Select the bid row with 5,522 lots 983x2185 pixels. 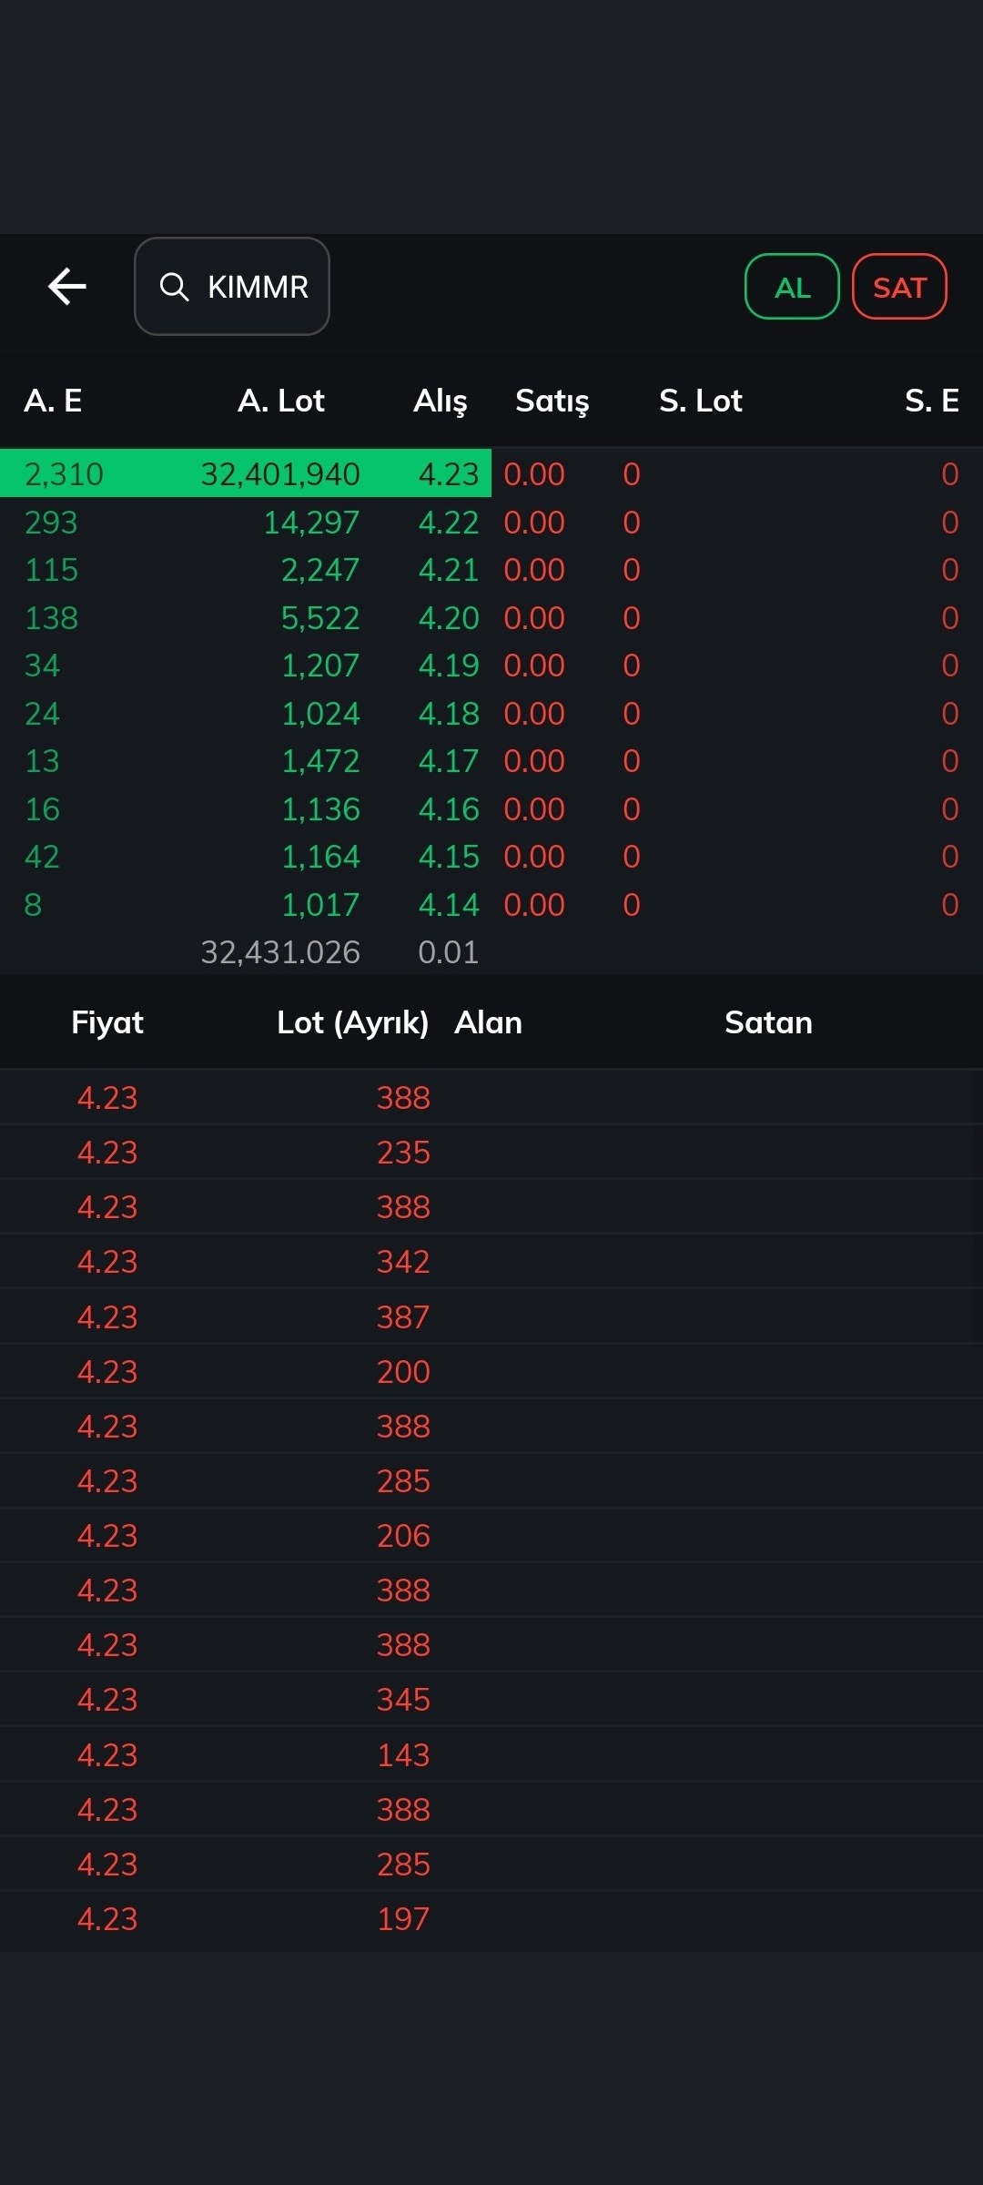click(x=491, y=618)
